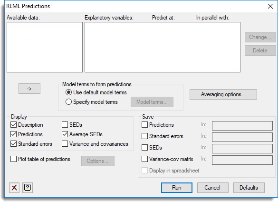Click the Run button
The image size is (278, 202).
177,188
